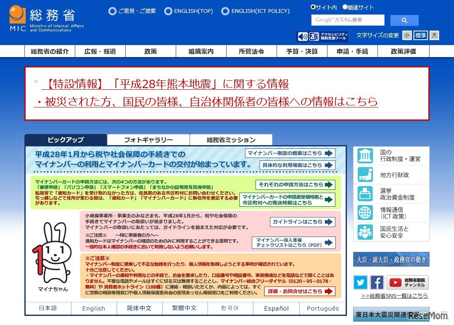Switch text size to 大
Image resolution: width=454 pixels, height=325 pixels.
click(x=434, y=35)
